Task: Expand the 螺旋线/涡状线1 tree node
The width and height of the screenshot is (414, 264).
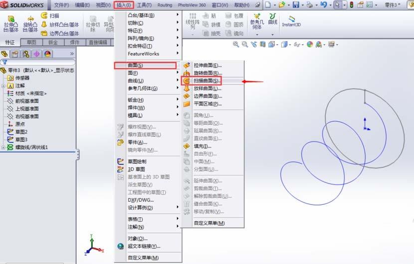Action: [x=3, y=147]
